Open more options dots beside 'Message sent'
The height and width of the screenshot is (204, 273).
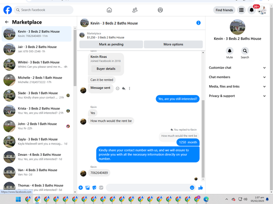(x=129, y=89)
